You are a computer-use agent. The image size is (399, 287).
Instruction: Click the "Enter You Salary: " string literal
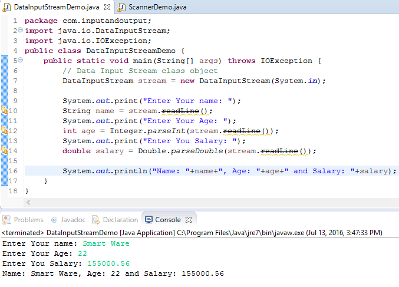click(x=190, y=141)
